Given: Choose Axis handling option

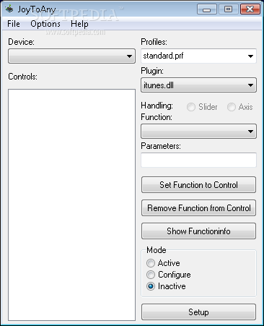Looking at the screenshot, I should point(232,107).
